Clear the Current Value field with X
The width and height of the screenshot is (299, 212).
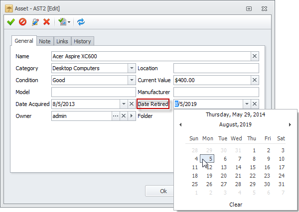(x=255, y=80)
